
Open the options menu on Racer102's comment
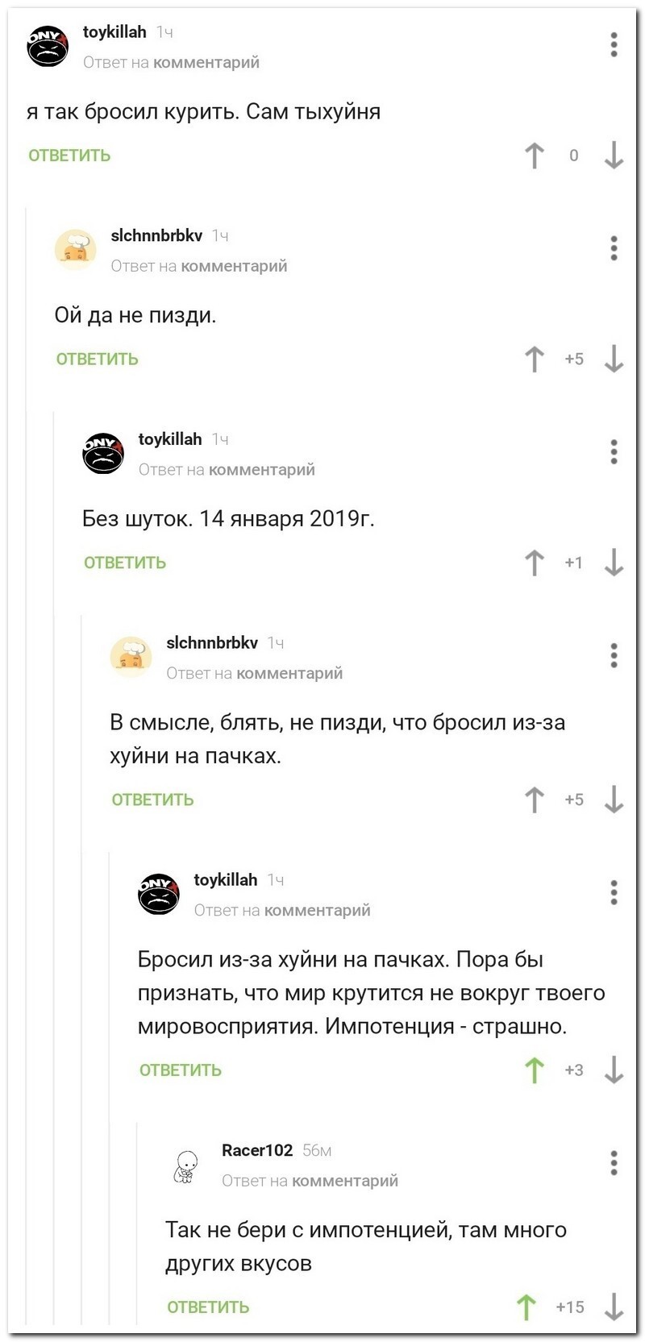(614, 1161)
